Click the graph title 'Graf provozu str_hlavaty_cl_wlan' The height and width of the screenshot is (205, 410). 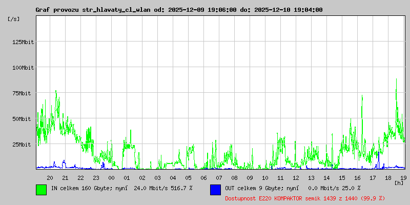coord(93,10)
